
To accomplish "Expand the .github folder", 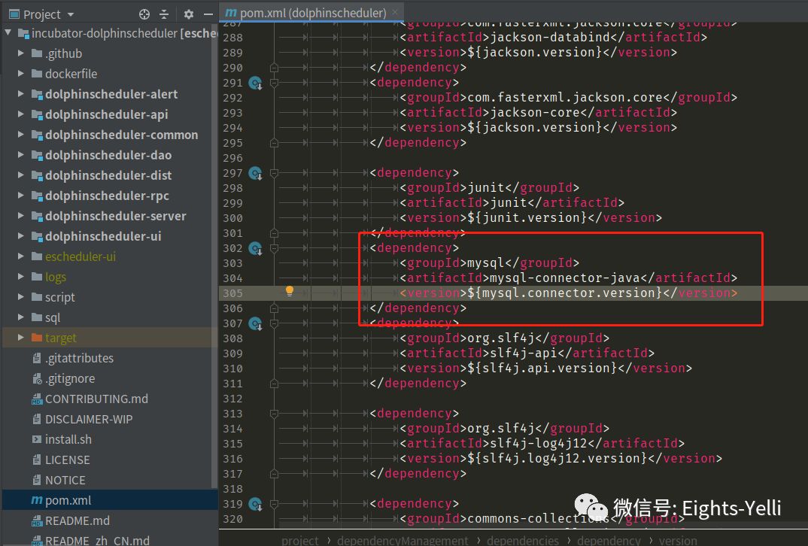I will point(20,53).
